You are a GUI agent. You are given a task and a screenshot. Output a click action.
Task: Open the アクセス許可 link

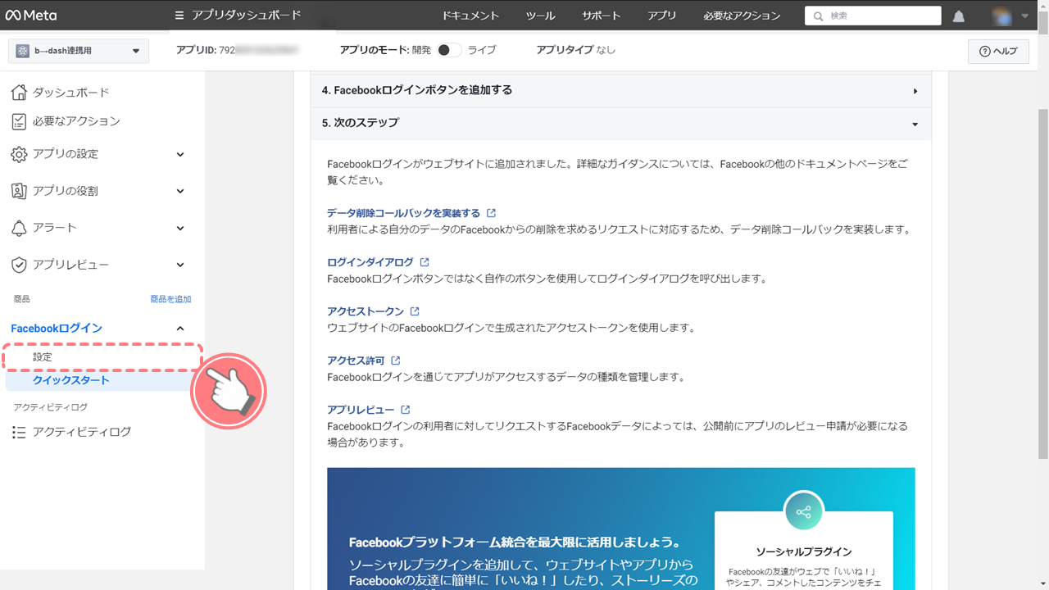tap(356, 361)
